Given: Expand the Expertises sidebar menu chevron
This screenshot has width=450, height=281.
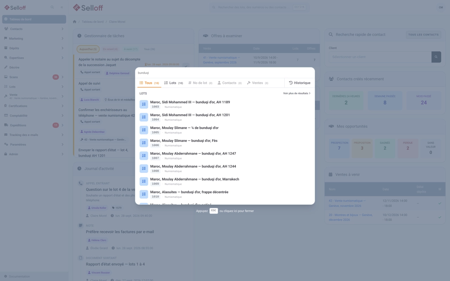Looking at the screenshot, I should point(62,58).
